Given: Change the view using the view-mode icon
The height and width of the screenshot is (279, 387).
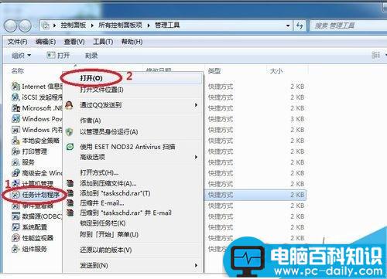Looking at the screenshot, I should pyautogui.click(x=376, y=55).
